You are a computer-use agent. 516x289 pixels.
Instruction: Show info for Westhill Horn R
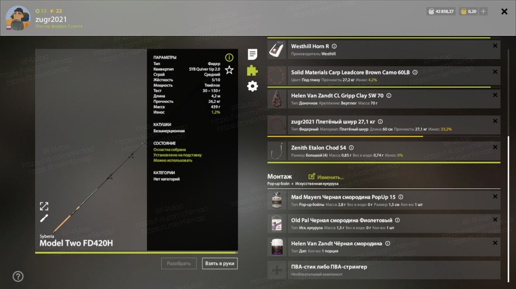334,46
